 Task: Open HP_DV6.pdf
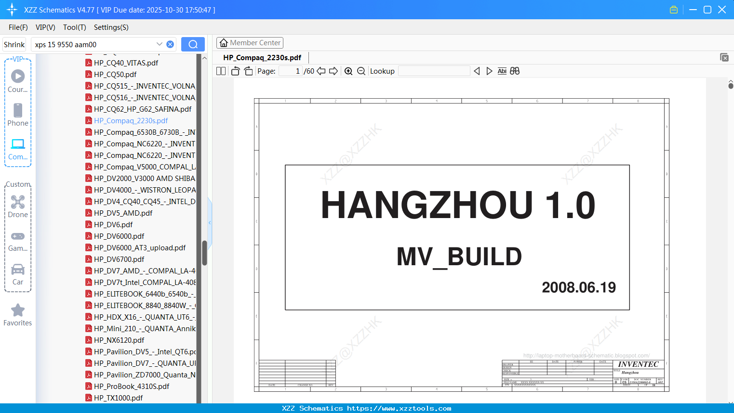pos(109,224)
